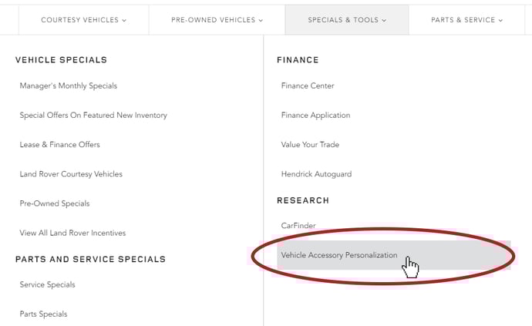Go to the Finance Center
This screenshot has width=532, height=326.
pos(308,86)
